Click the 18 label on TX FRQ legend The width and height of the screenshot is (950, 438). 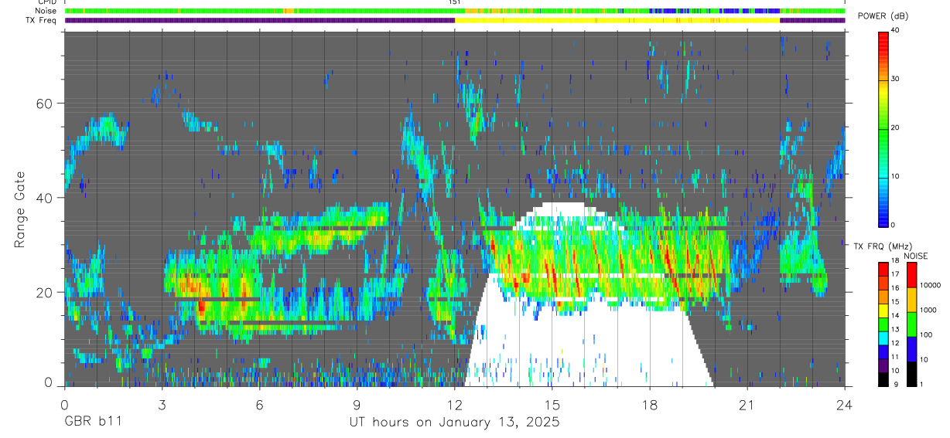(896, 261)
